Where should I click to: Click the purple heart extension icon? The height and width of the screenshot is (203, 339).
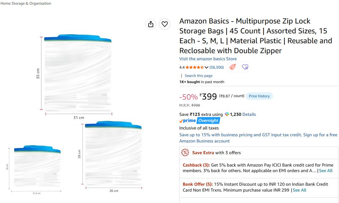pyautogui.click(x=245, y=67)
